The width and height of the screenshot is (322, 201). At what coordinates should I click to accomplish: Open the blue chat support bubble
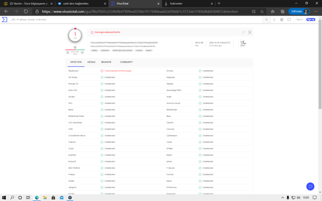click(310, 186)
